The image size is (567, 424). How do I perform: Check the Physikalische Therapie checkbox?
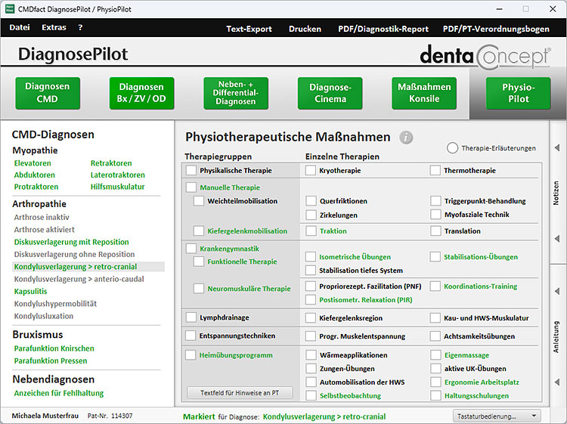point(191,170)
